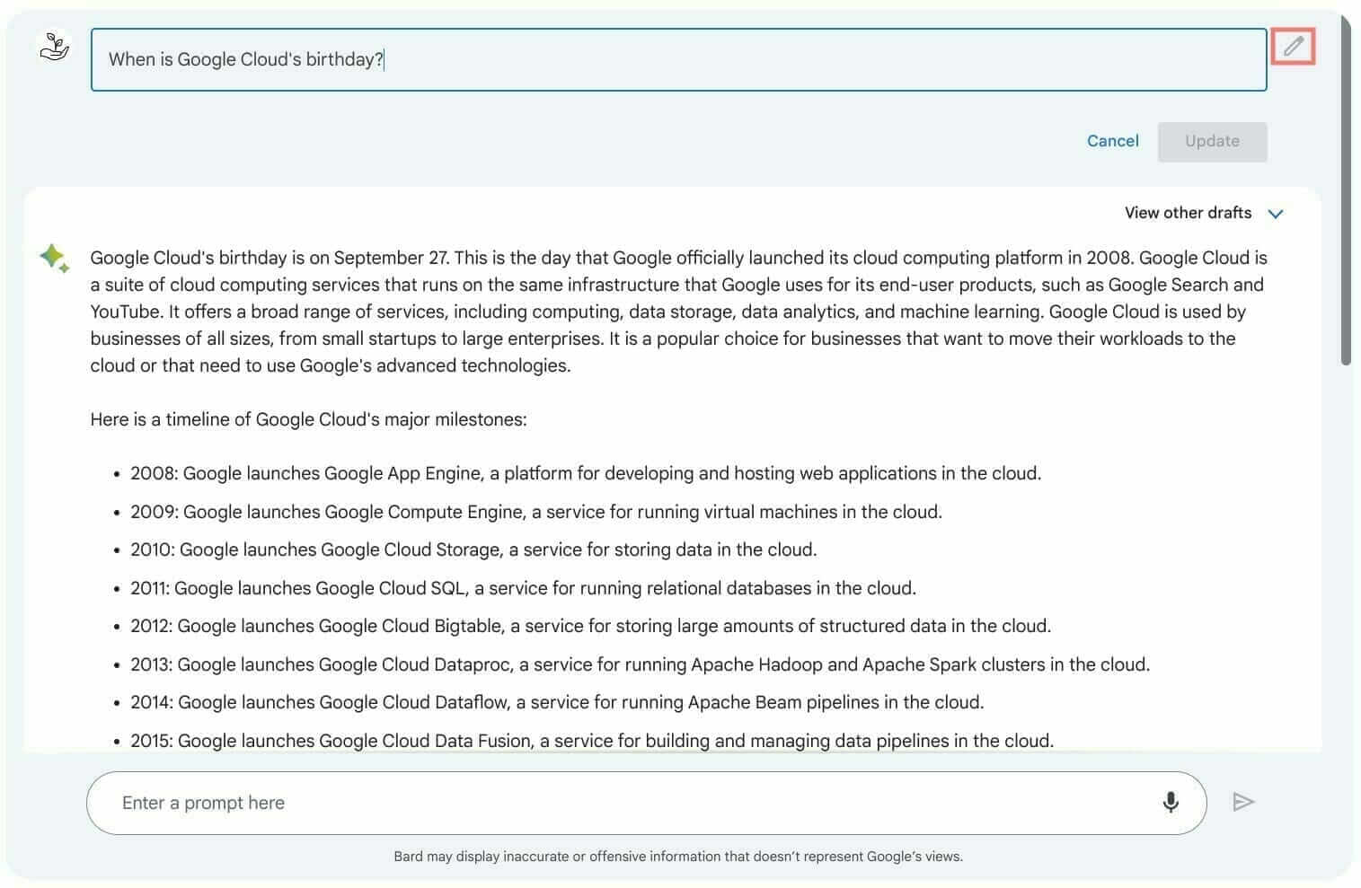Click the 2014 Google Cloud Dataflow bullet
Screen dimensions: 1361x888
click(x=557, y=702)
